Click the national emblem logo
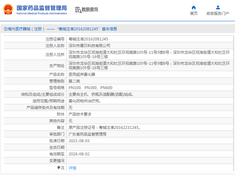This screenshot has width=235, height=175. (8, 10)
